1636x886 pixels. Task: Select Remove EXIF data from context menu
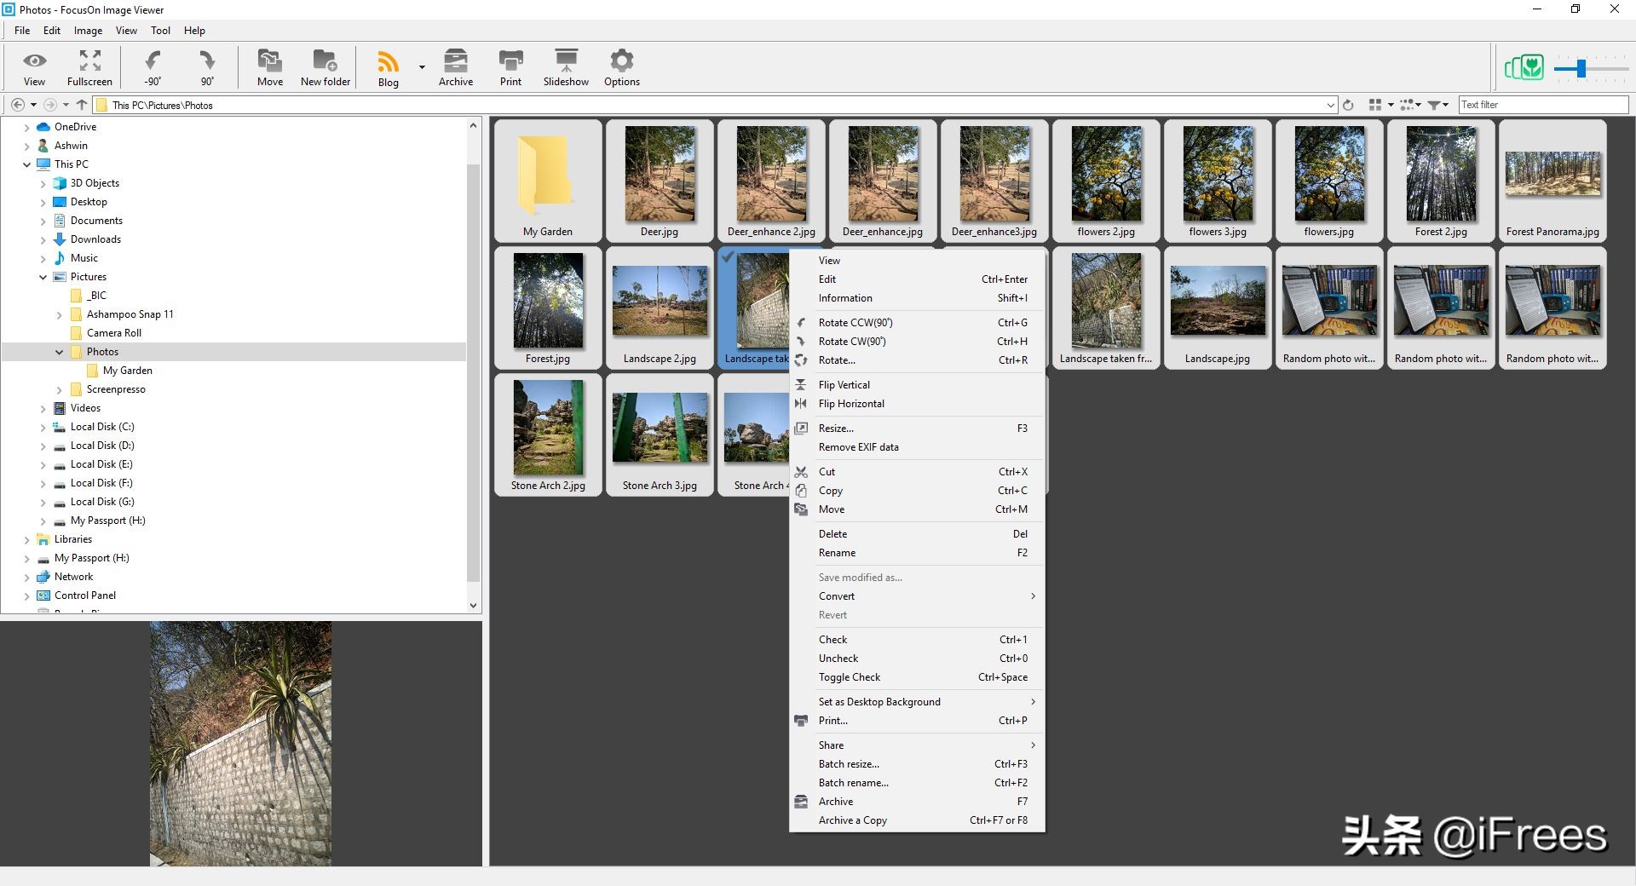coord(858,447)
